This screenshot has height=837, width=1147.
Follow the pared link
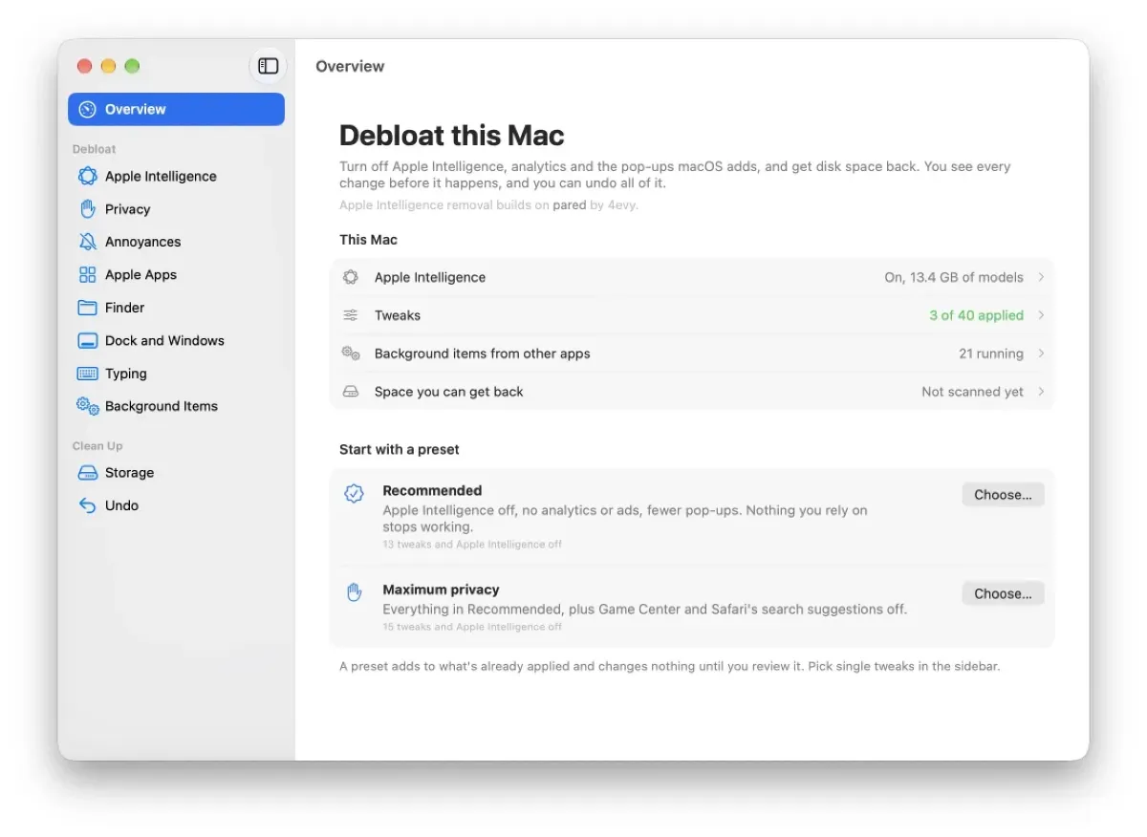(x=570, y=204)
